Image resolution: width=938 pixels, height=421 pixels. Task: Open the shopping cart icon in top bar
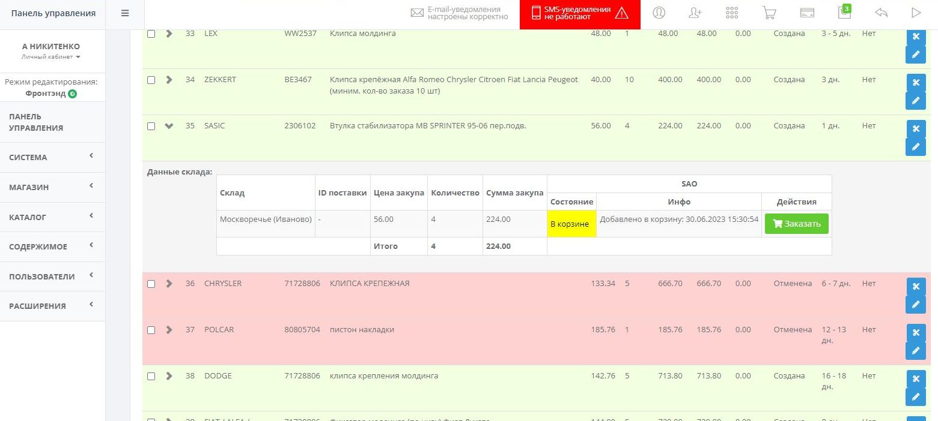(x=769, y=13)
